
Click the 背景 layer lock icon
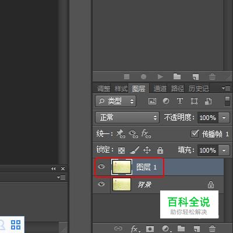[211, 185]
